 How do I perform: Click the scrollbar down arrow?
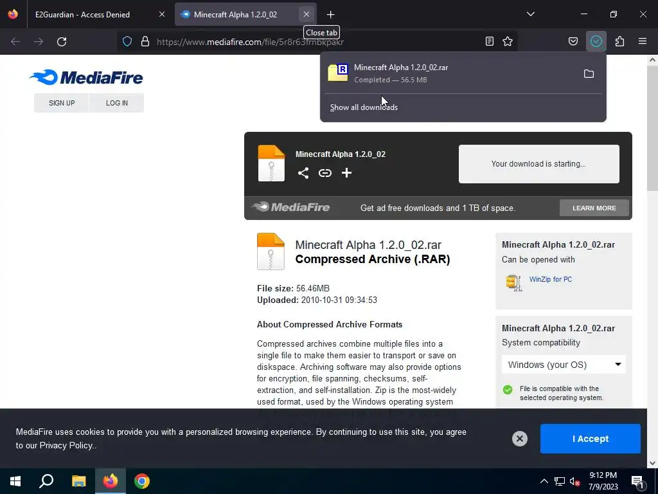652,463
